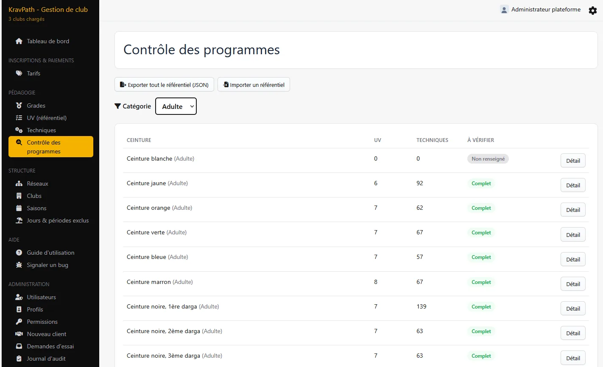Click the bug icon beside Signaler un bug
The height and width of the screenshot is (367, 603).
click(19, 265)
